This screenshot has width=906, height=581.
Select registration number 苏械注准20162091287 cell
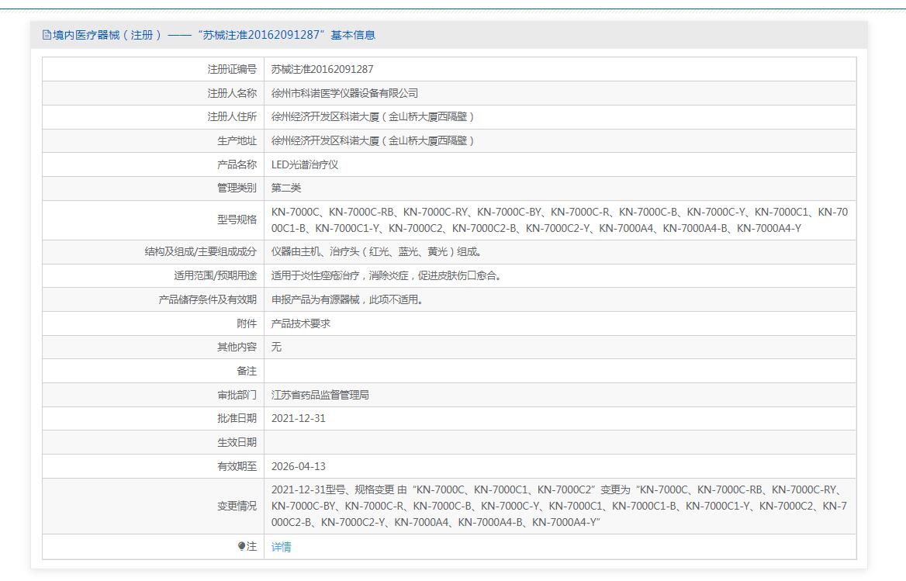323,69
